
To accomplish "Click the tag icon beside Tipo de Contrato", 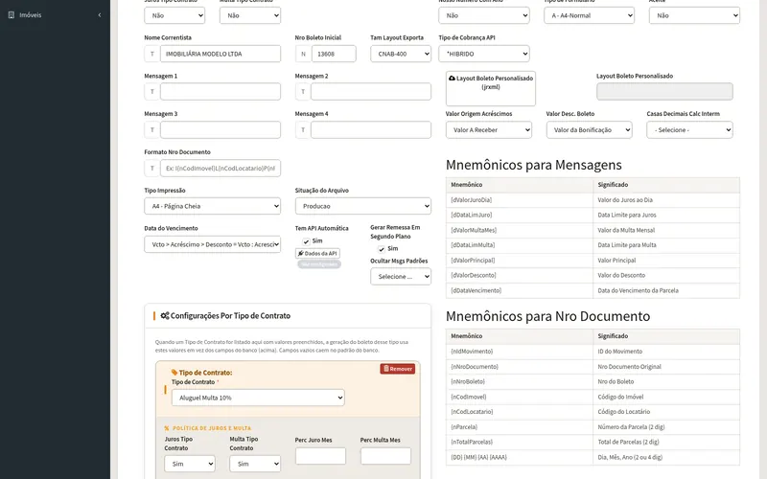I will tap(174, 372).
